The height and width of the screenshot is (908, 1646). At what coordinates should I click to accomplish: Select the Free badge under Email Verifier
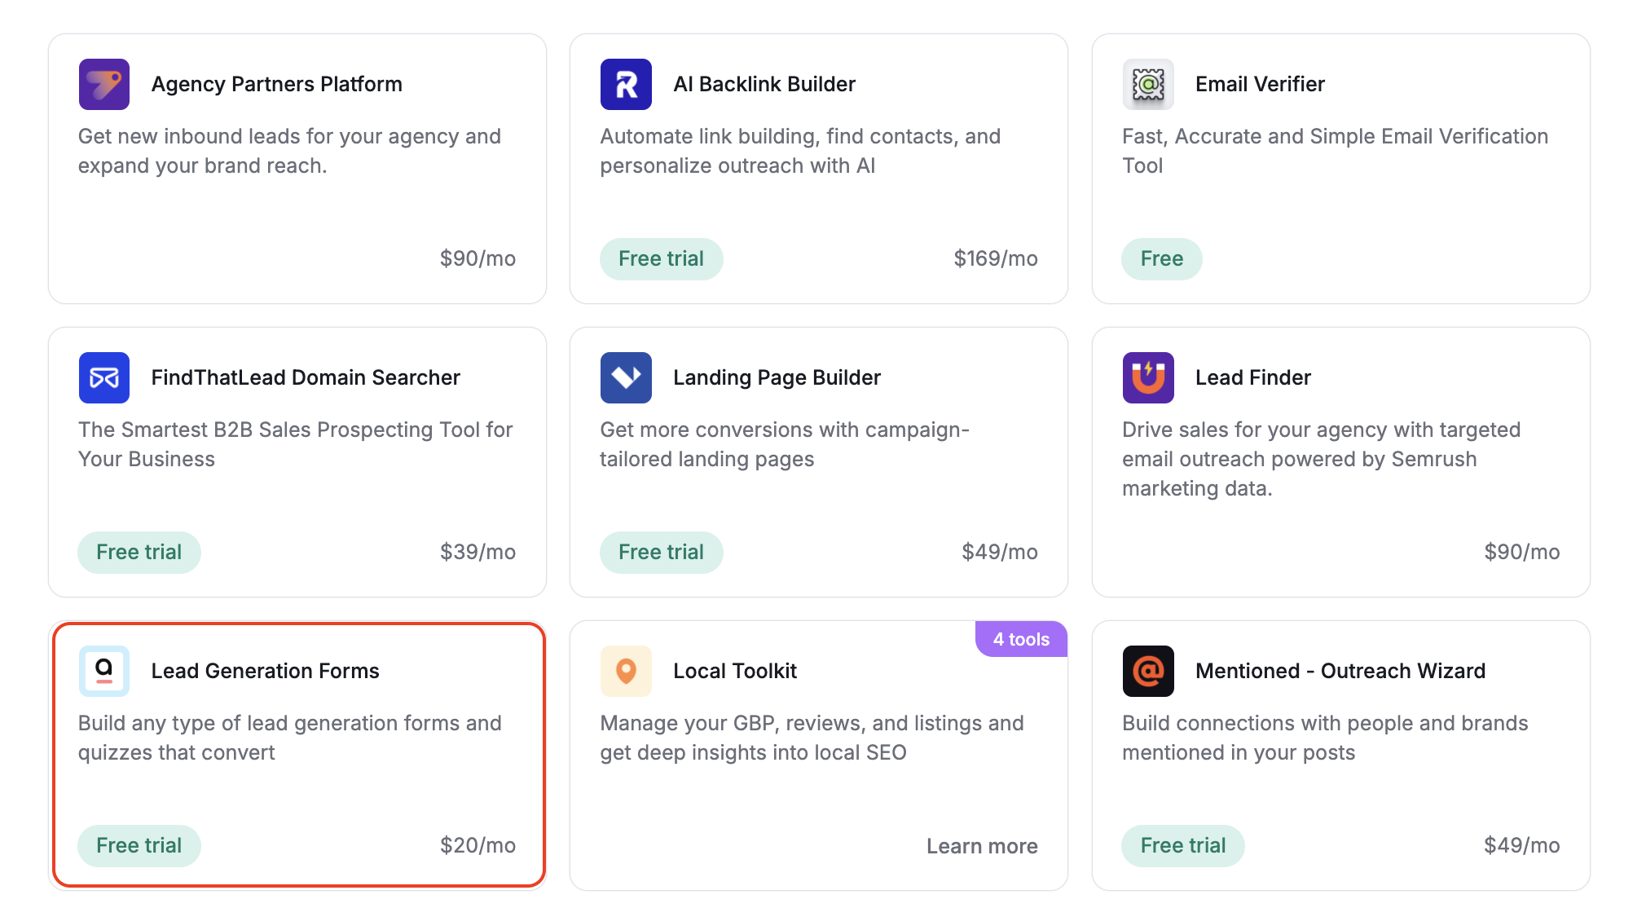coord(1161,258)
